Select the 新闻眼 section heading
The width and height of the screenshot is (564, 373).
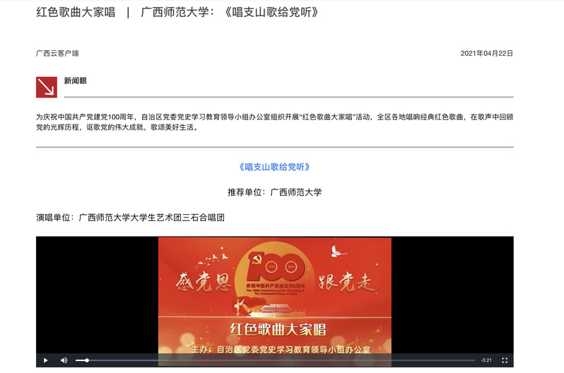point(75,81)
